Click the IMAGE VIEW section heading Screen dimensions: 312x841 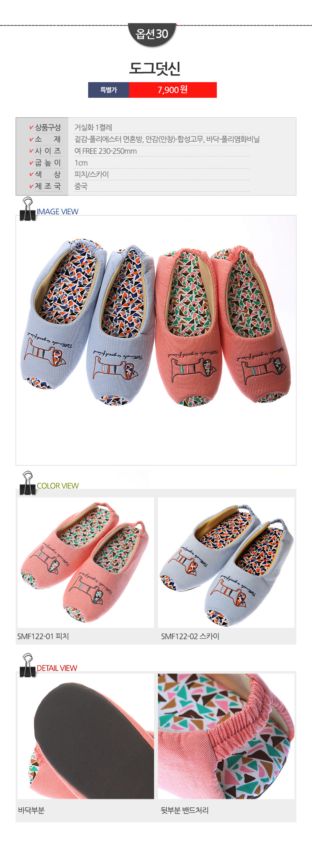click(x=57, y=212)
